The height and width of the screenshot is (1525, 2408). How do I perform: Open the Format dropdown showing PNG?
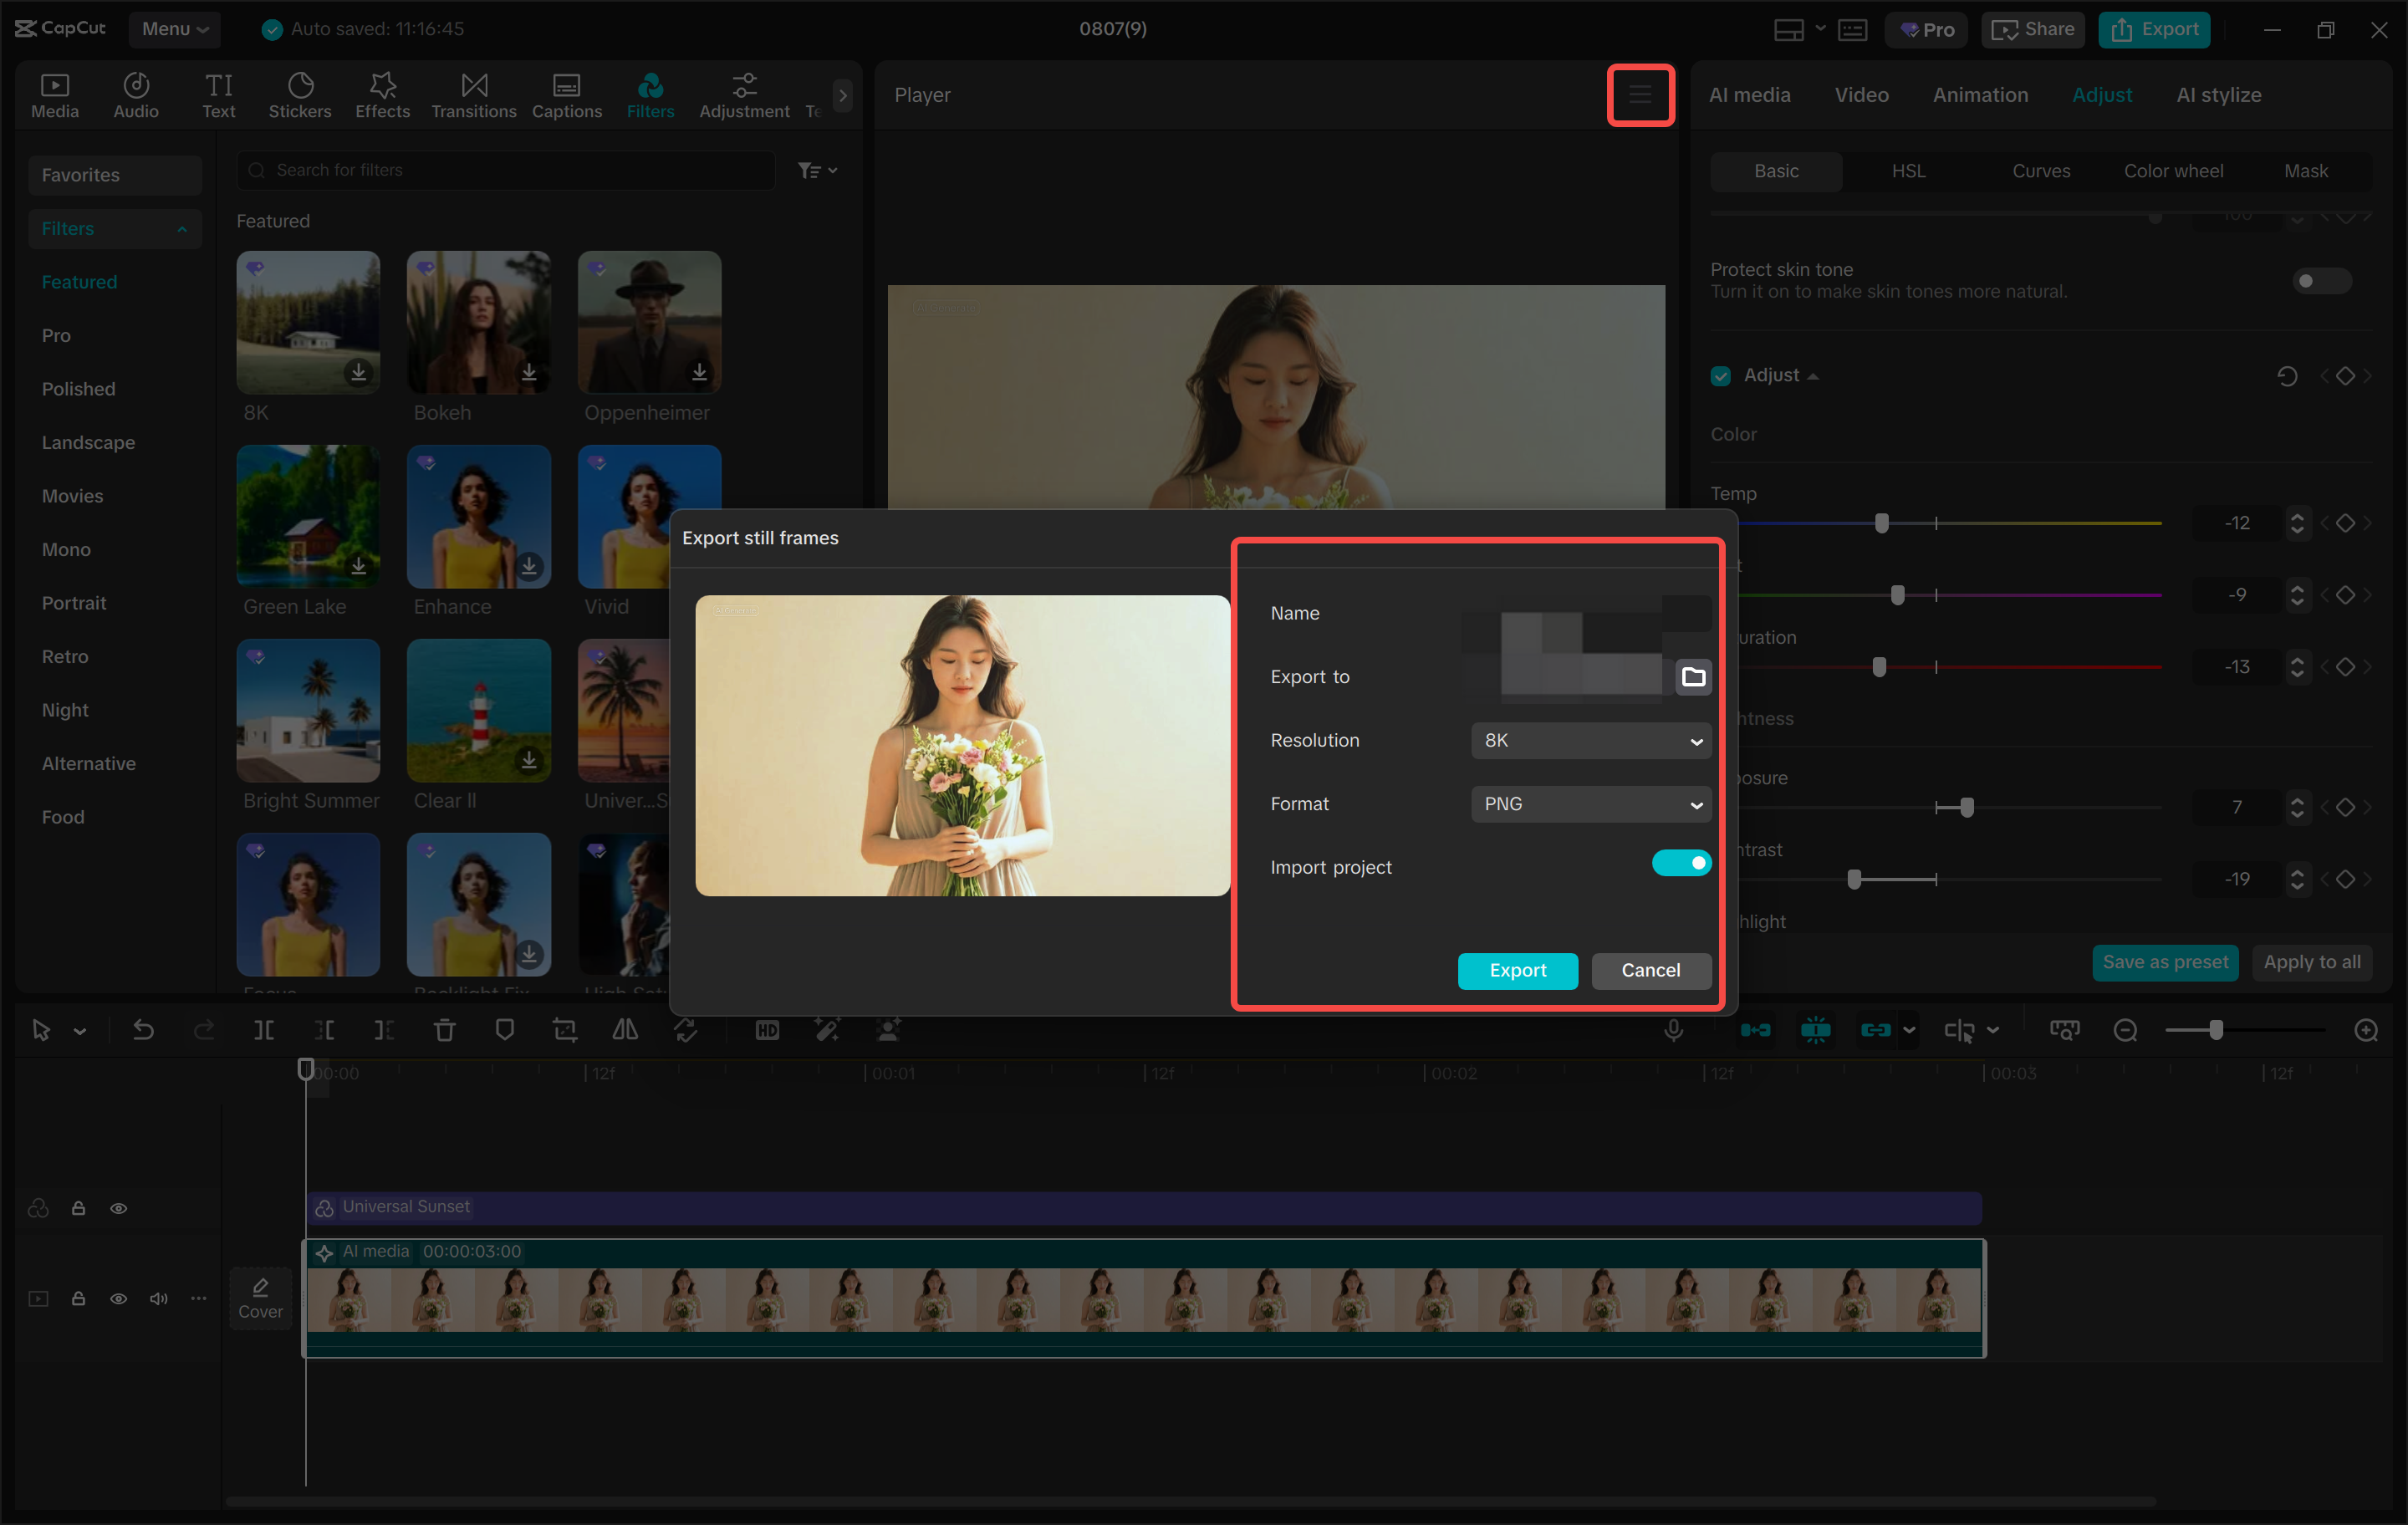tap(1590, 803)
